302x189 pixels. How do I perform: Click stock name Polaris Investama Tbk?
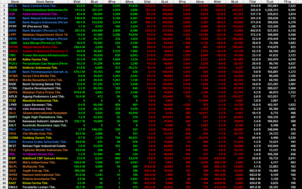pos(39,179)
